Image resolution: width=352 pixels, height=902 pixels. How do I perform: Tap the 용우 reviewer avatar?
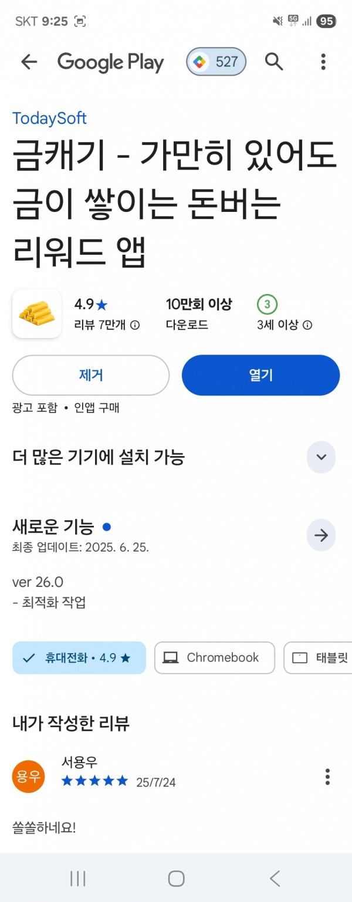pos(28,776)
